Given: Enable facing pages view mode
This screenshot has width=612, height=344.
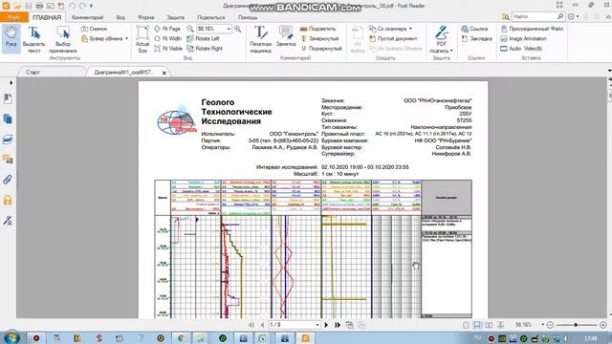Looking at the screenshot, I should [489, 325].
